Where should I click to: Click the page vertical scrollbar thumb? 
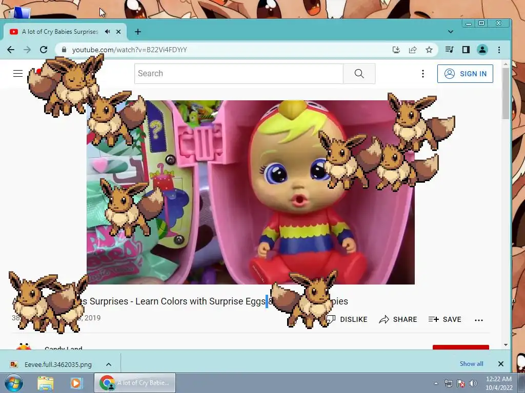click(506, 93)
